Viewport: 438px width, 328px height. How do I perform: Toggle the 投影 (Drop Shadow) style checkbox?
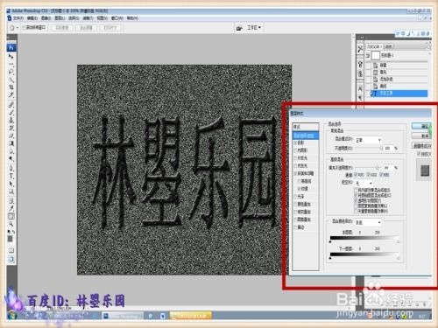coord(295,143)
